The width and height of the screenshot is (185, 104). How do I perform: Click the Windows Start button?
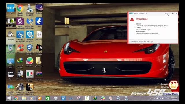(x=9, y=98)
